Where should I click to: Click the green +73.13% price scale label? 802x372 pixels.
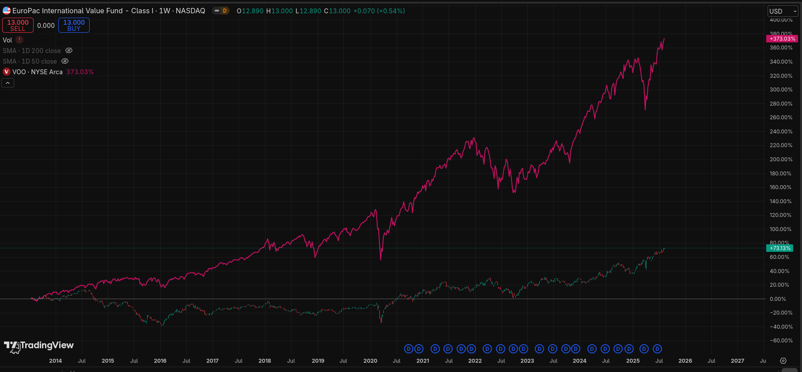click(780, 248)
